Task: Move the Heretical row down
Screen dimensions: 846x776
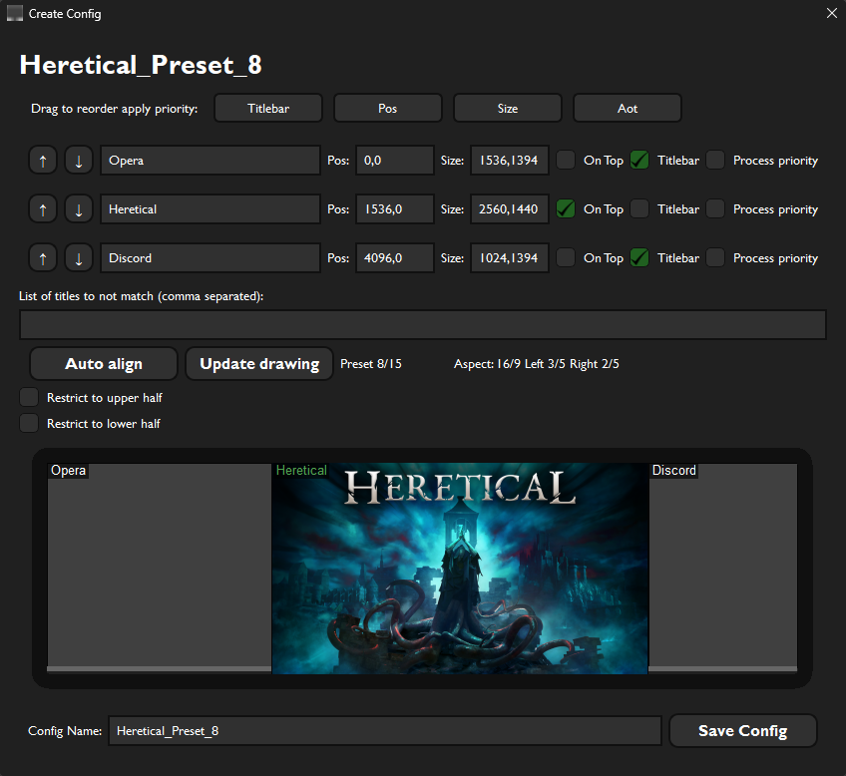Action: 79,209
